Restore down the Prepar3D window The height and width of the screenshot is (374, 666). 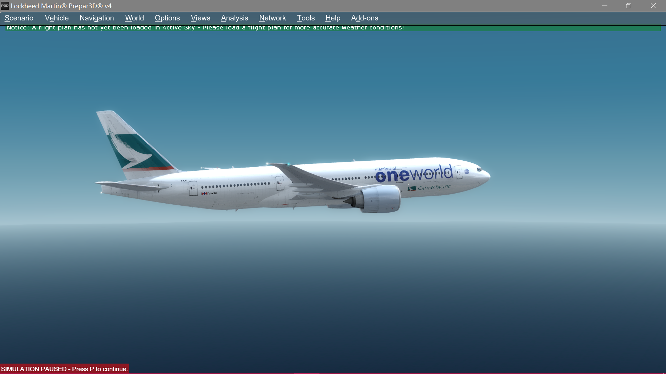click(x=629, y=6)
